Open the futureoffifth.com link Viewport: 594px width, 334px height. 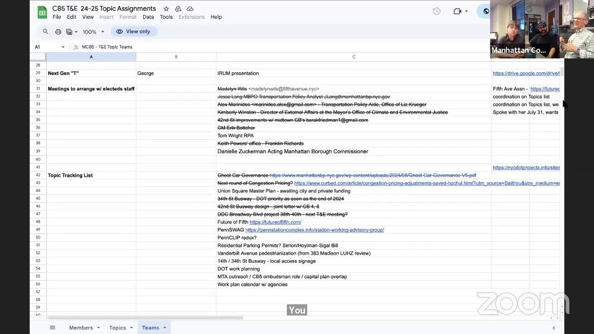pos(275,222)
